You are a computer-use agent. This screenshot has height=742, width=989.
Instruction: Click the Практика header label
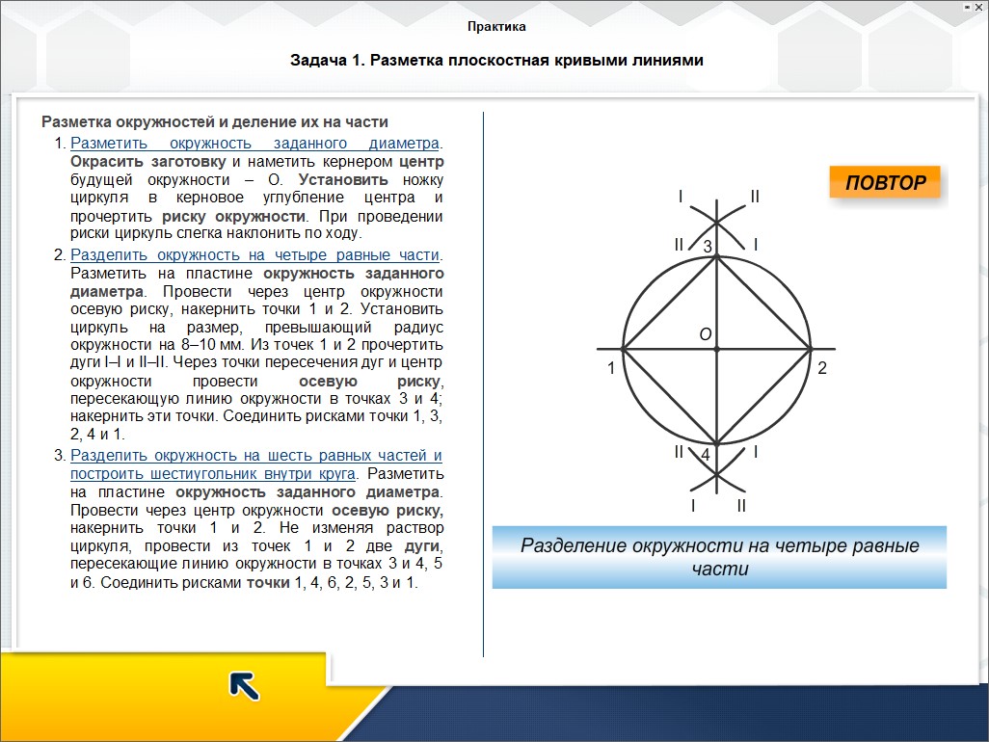point(496,27)
